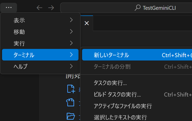192x121 pixels.
Task: Click アクティブなファイルの実行
Action: [x=123, y=106]
